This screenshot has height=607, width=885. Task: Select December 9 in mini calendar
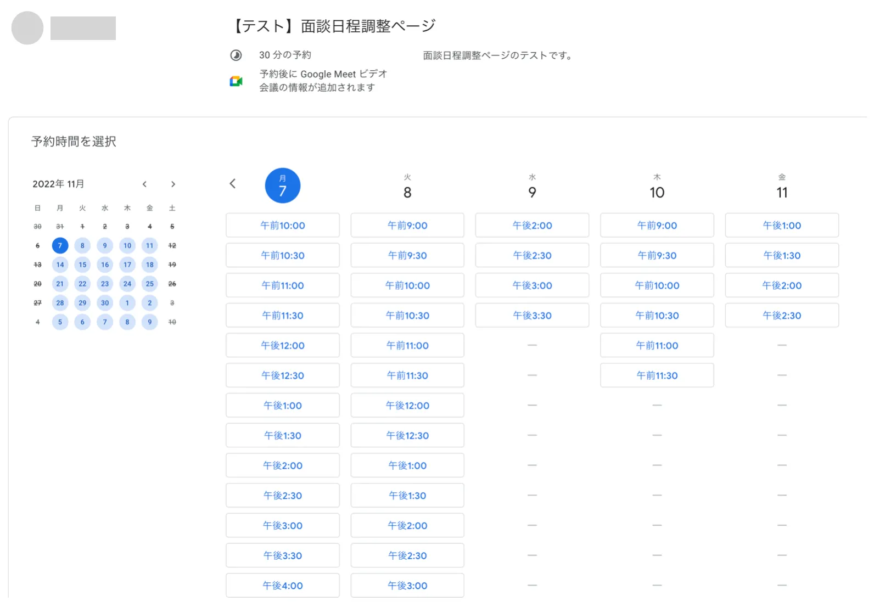pos(150,322)
